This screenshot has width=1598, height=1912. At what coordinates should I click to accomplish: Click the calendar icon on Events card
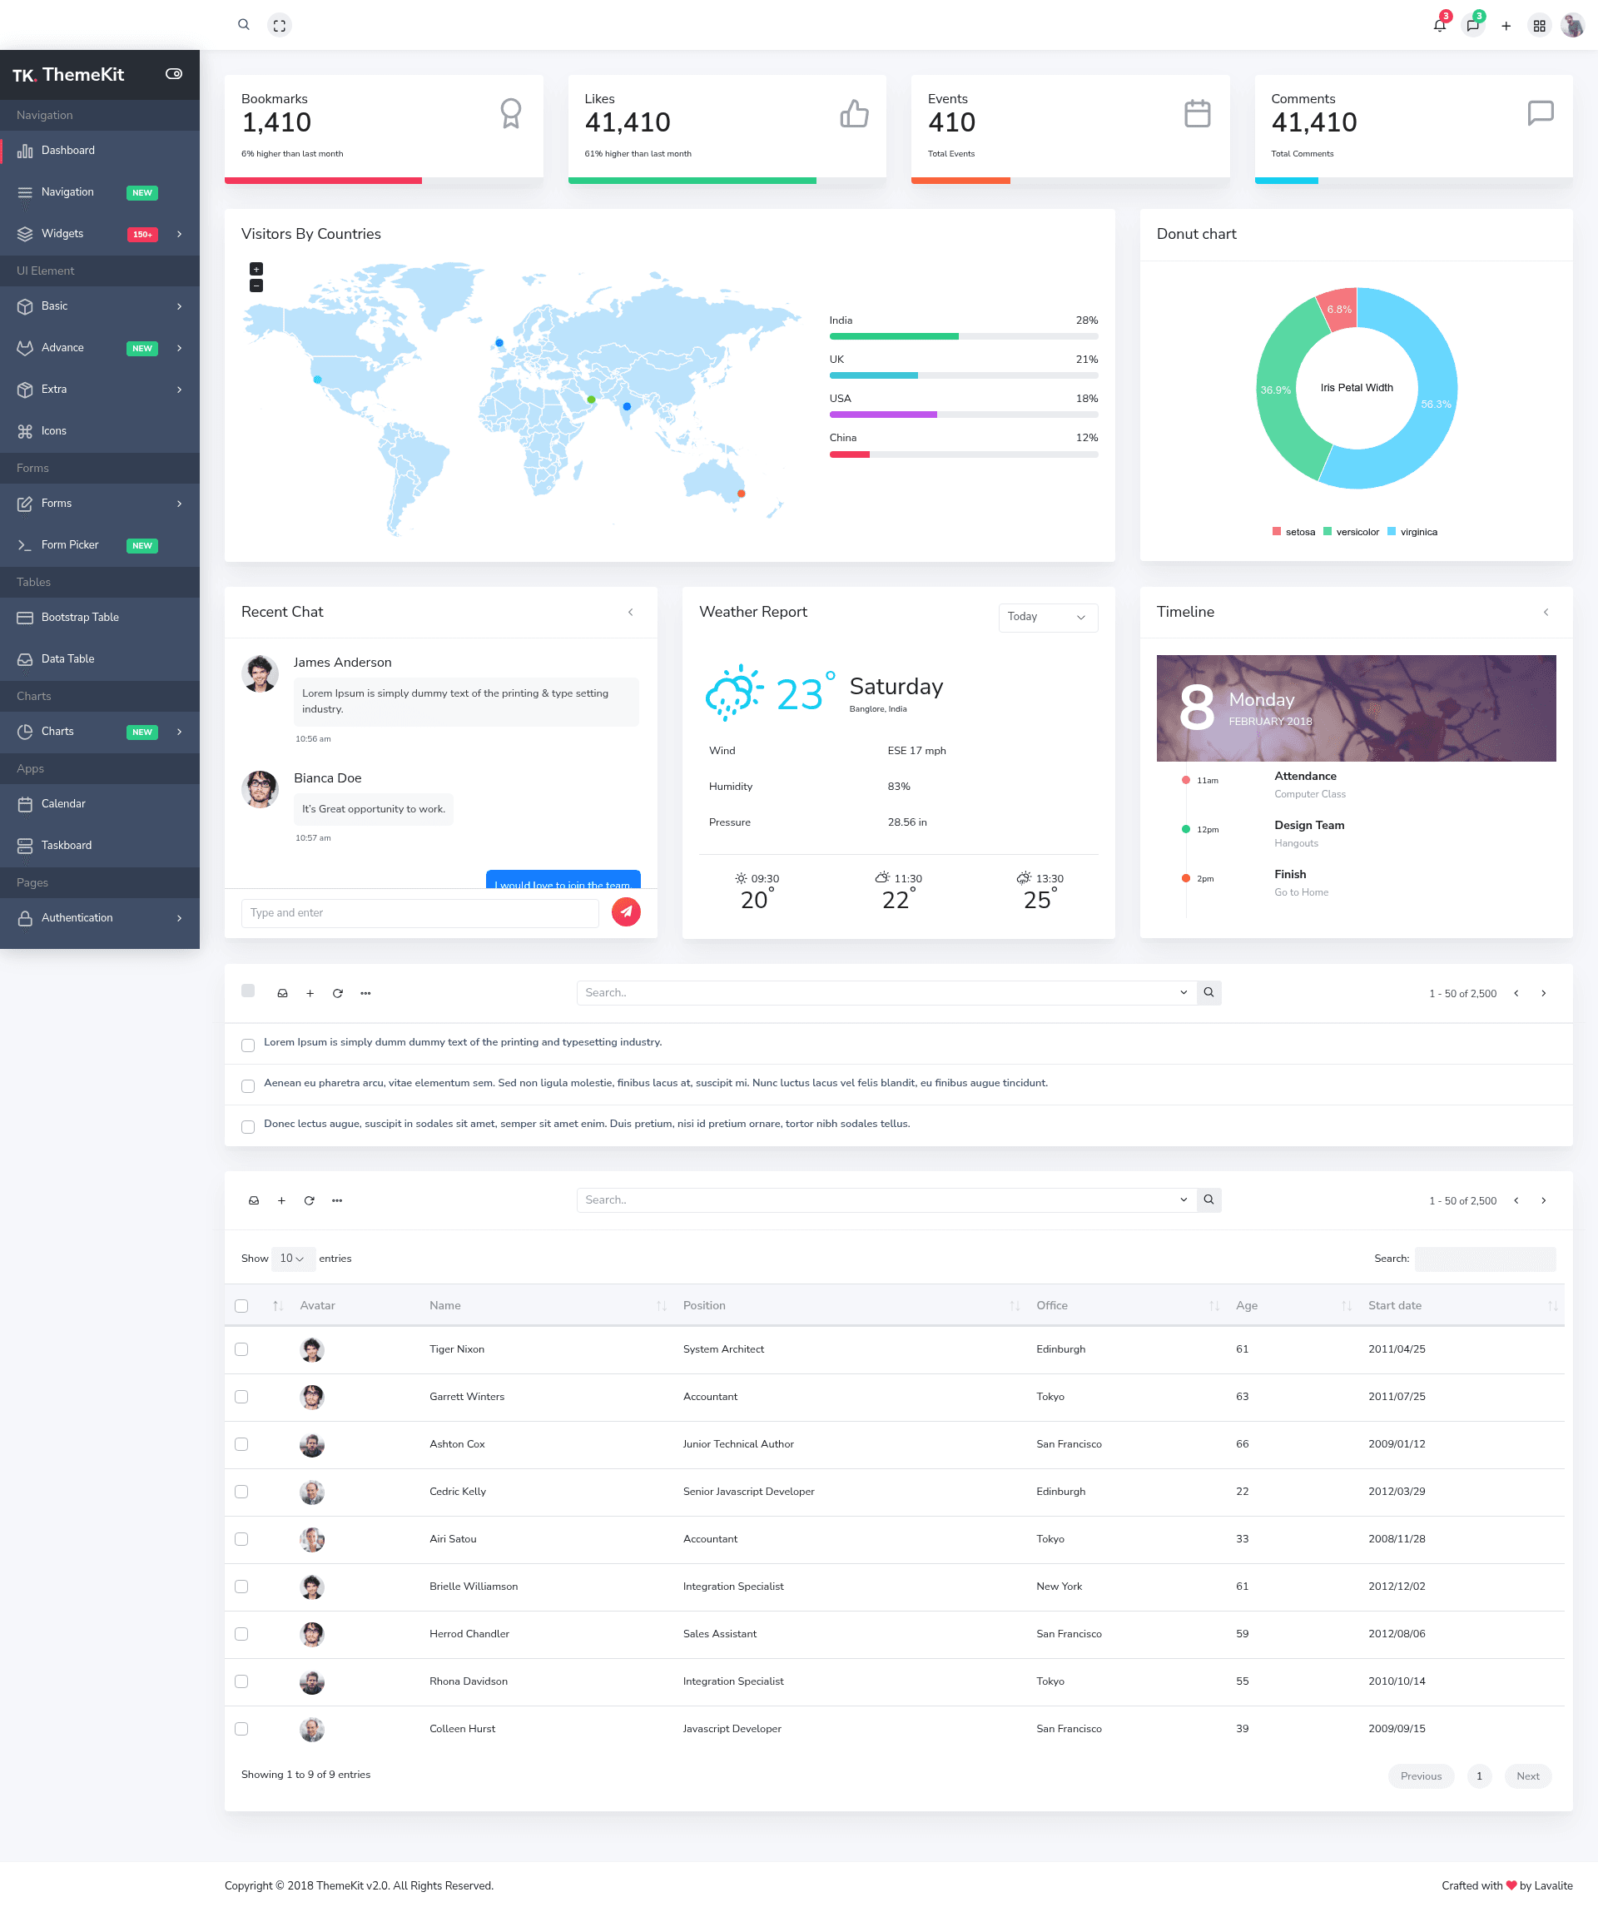point(1198,114)
